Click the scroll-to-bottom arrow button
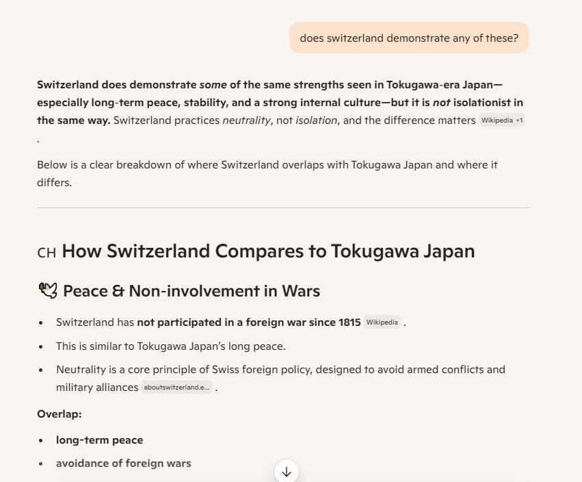The width and height of the screenshot is (582, 482). click(287, 471)
